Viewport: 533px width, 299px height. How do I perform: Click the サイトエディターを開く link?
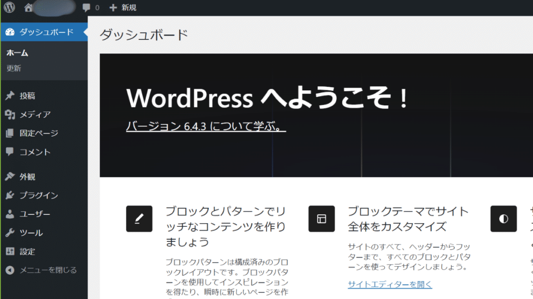click(x=389, y=284)
